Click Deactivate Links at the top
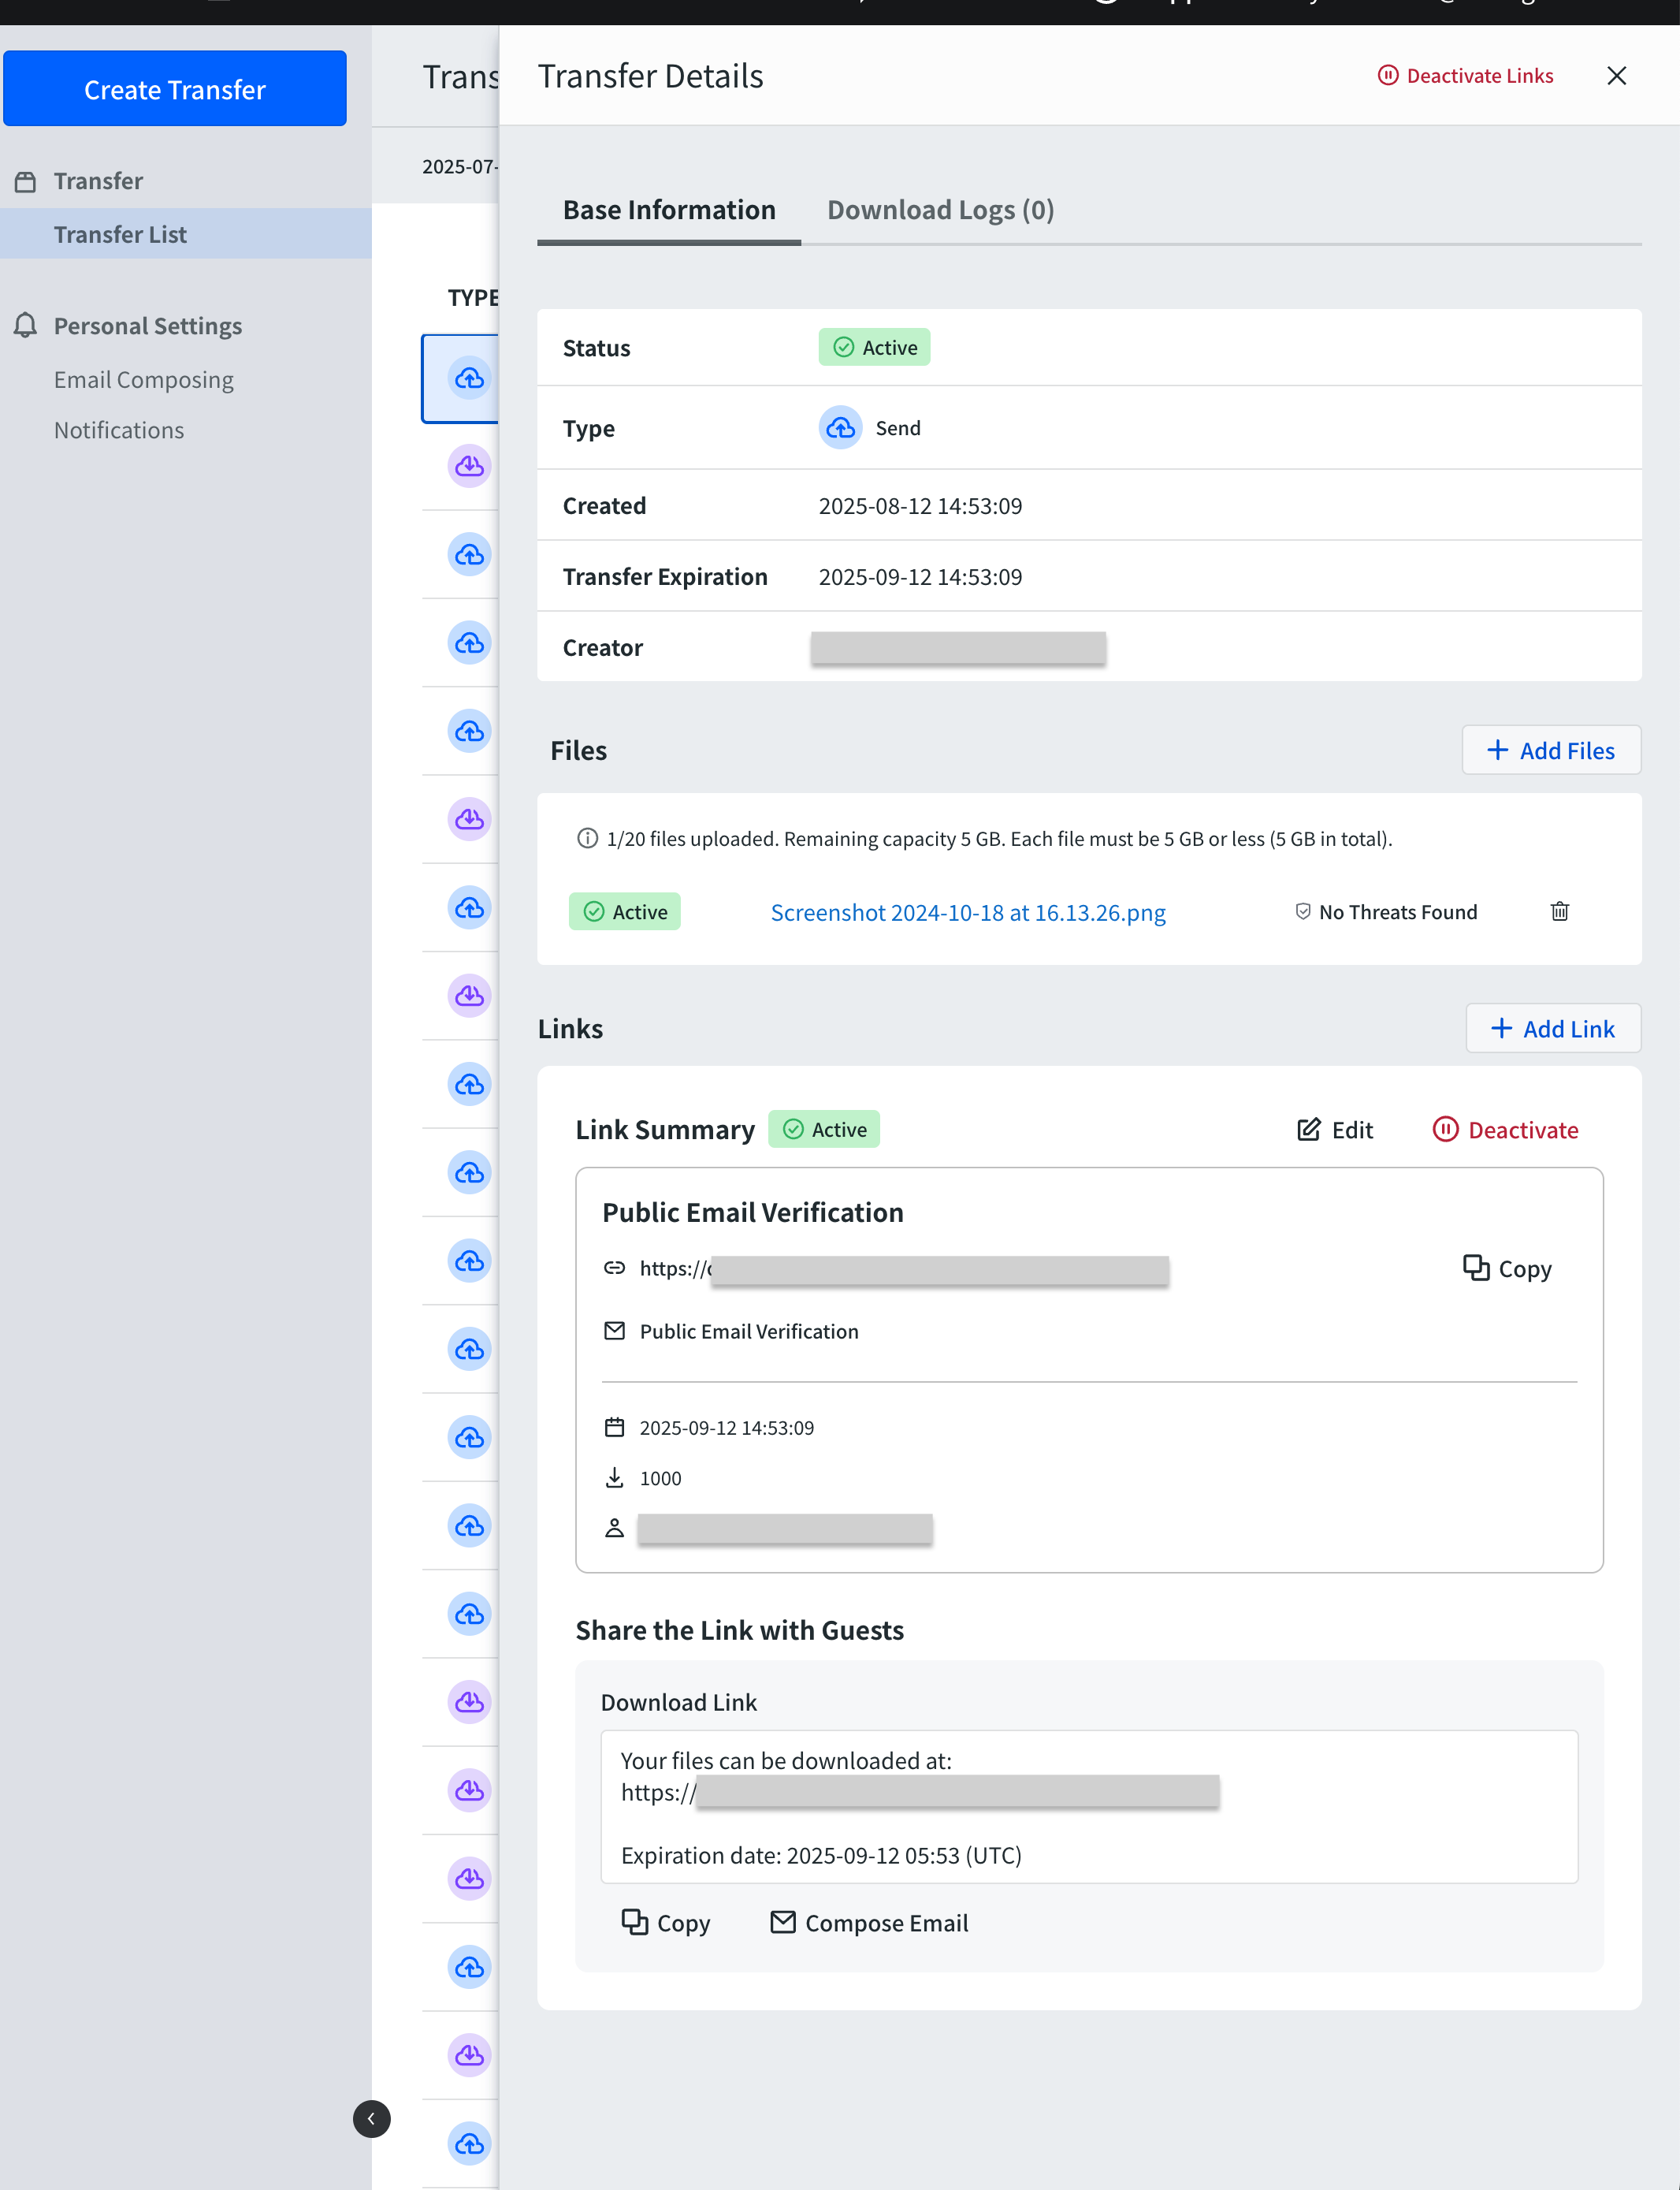Image resolution: width=1680 pixels, height=2190 pixels. [1465, 75]
